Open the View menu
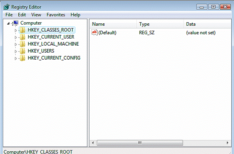 36,15
